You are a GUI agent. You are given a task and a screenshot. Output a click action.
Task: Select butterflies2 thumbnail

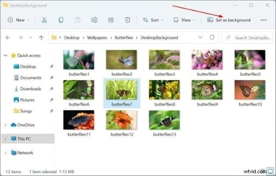click(x=121, y=59)
